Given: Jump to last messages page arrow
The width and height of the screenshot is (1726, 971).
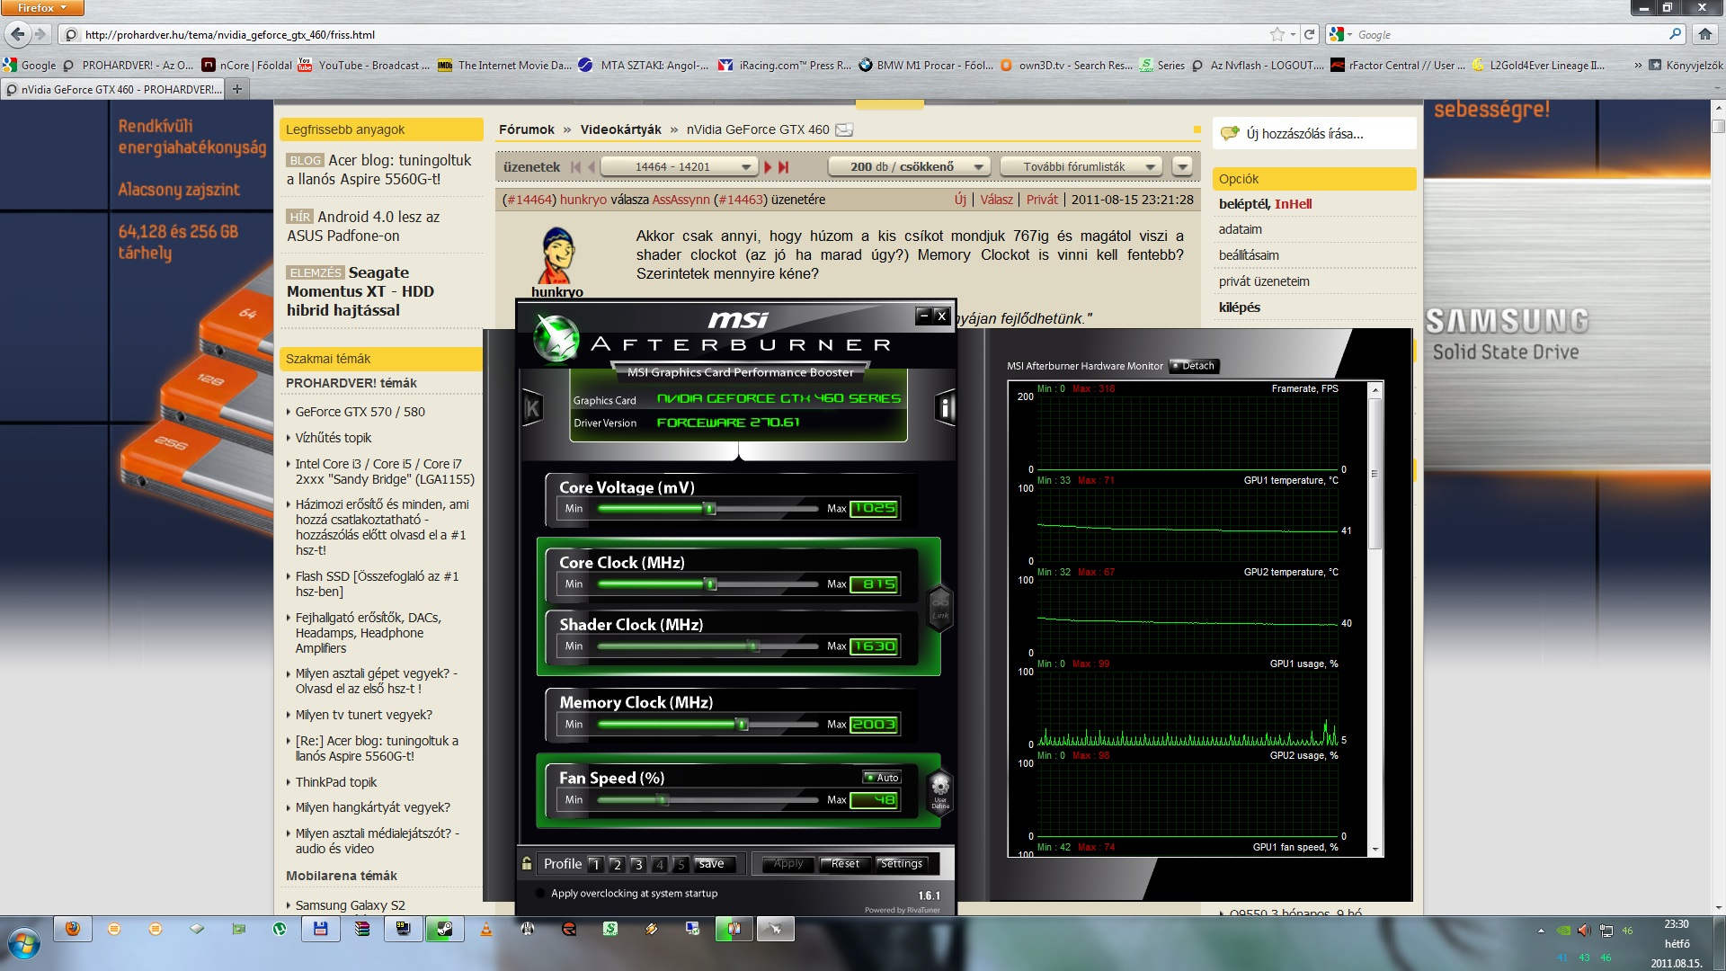Looking at the screenshot, I should click(x=784, y=167).
